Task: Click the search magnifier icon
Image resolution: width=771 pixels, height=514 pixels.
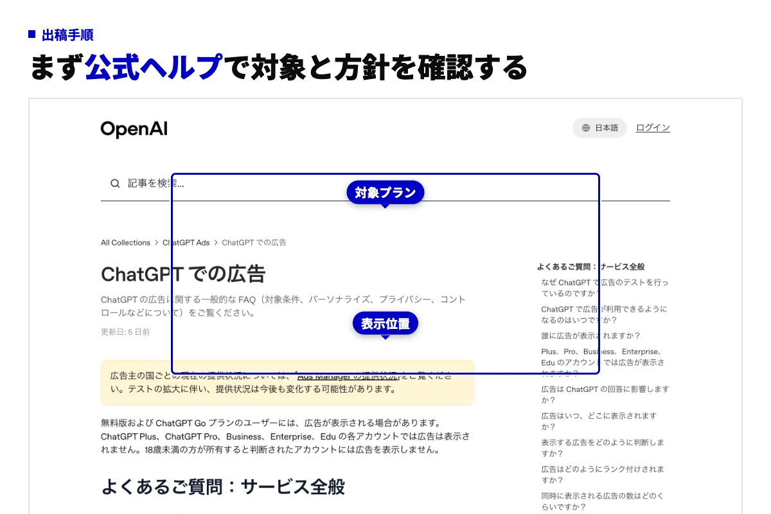Action: 115,183
